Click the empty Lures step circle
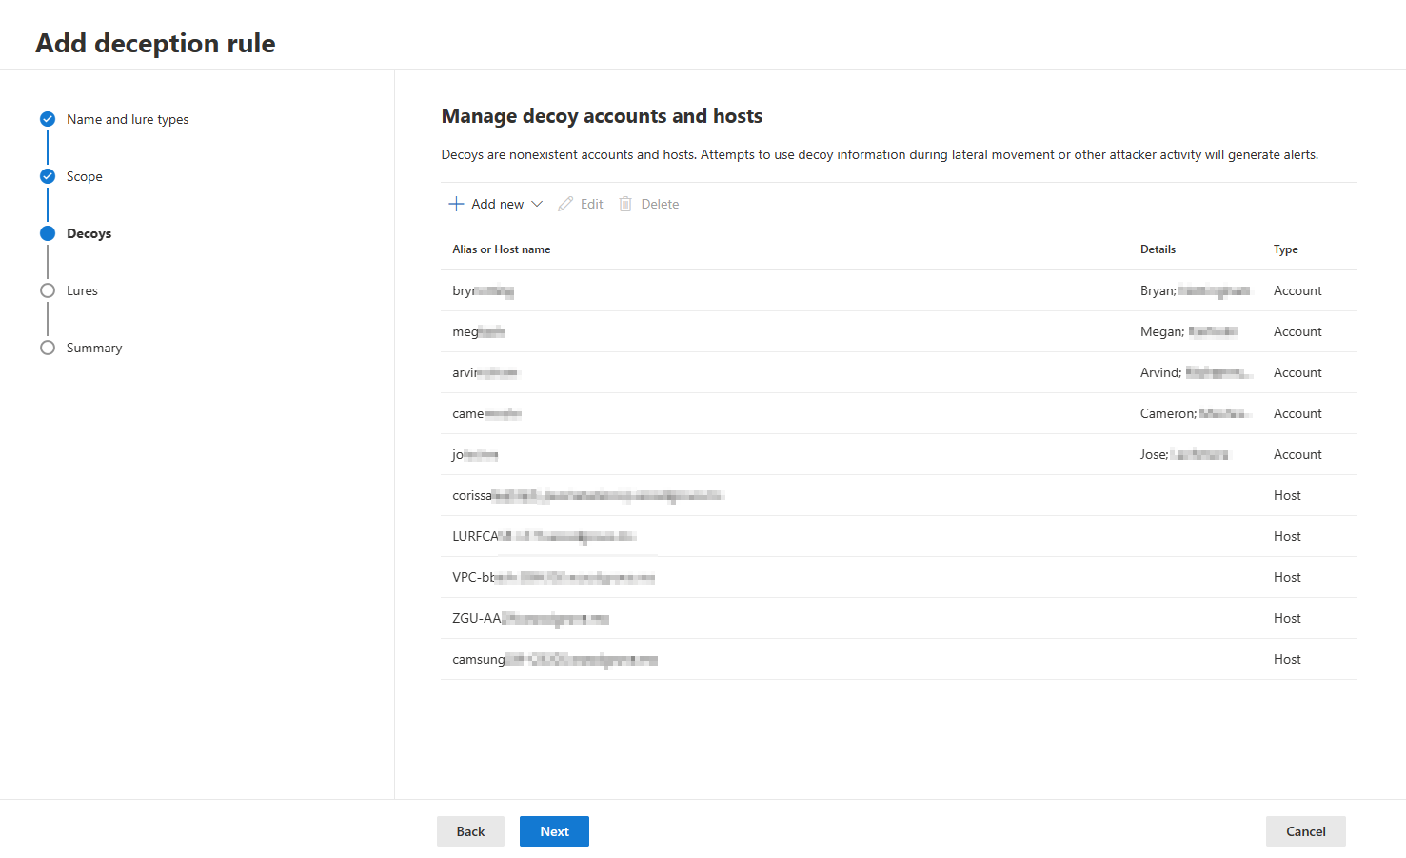Viewport: 1406px width, 858px height. click(48, 290)
